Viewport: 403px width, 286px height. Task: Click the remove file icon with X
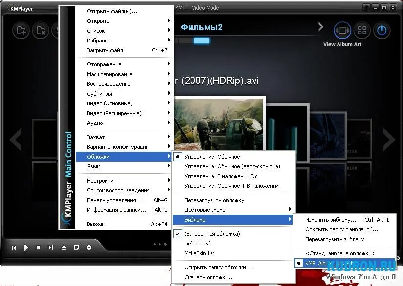[41, 31]
